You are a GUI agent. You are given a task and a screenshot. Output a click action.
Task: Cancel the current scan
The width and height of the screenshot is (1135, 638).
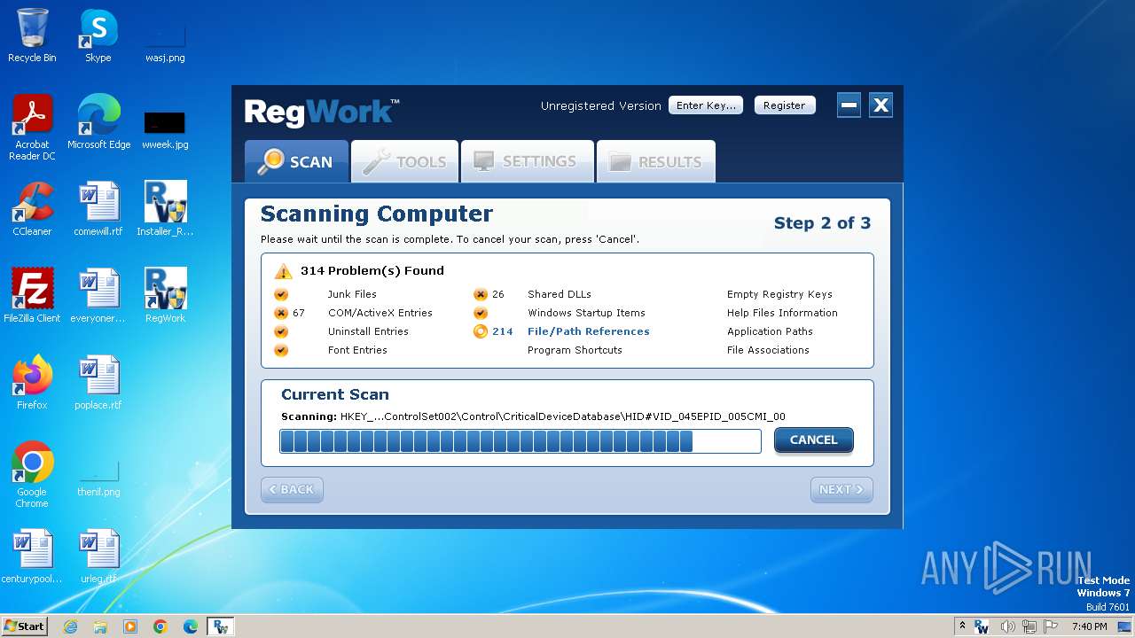813,440
